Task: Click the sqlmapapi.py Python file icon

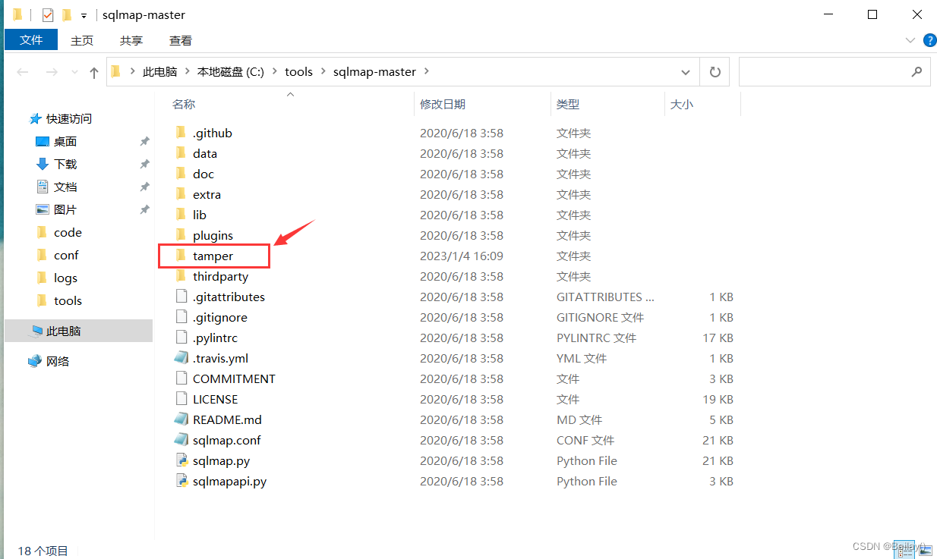Action: coord(181,481)
